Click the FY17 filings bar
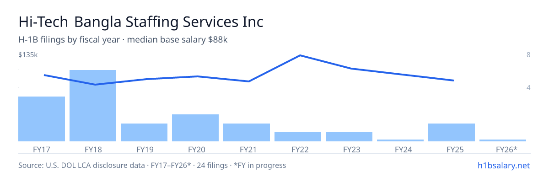549x183 pixels. 42,119
